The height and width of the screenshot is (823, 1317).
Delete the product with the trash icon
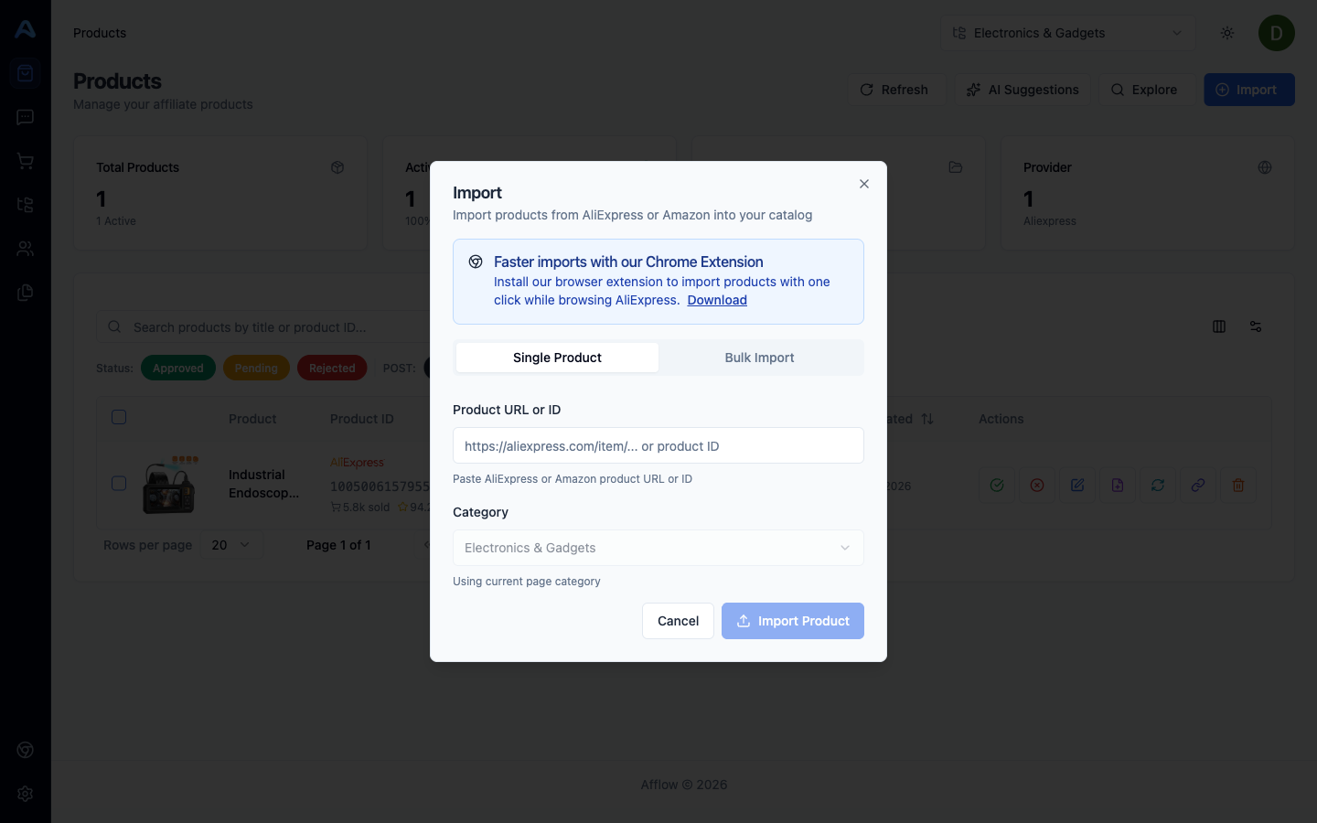point(1238,486)
